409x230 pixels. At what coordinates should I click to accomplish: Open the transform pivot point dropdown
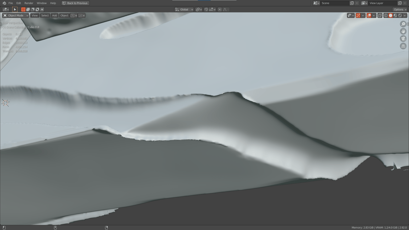pos(199,9)
